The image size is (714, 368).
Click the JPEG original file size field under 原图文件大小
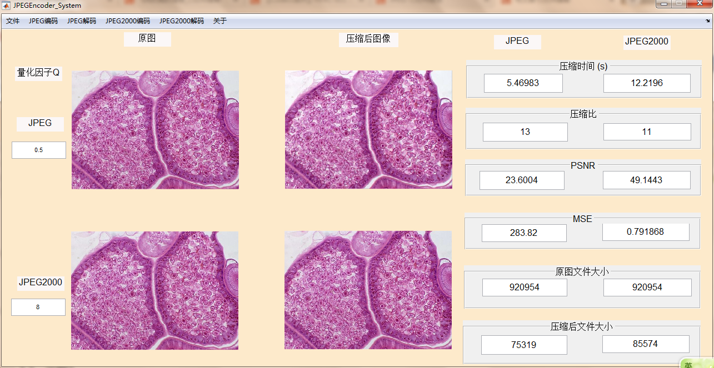point(525,288)
